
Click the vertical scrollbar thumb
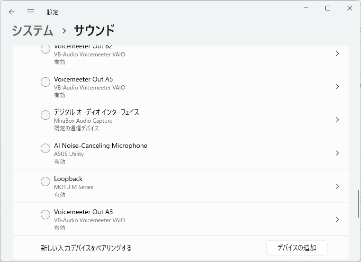pyautogui.click(x=358, y=204)
